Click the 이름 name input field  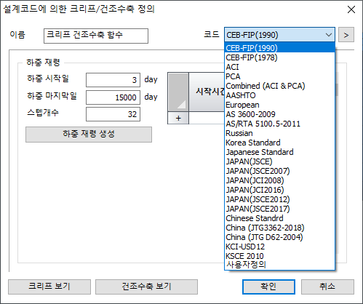click(x=96, y=36)
